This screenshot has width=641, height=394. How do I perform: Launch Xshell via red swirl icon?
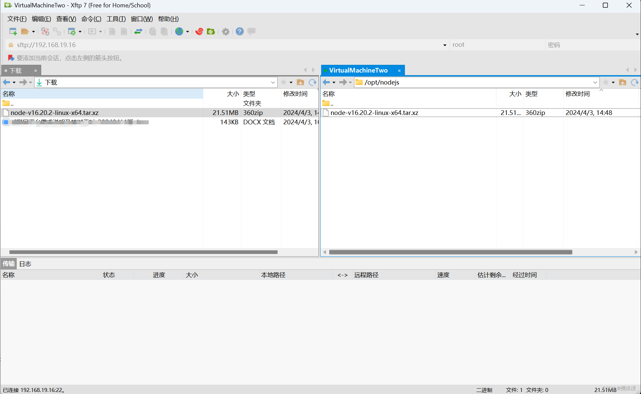click(199, 31)
